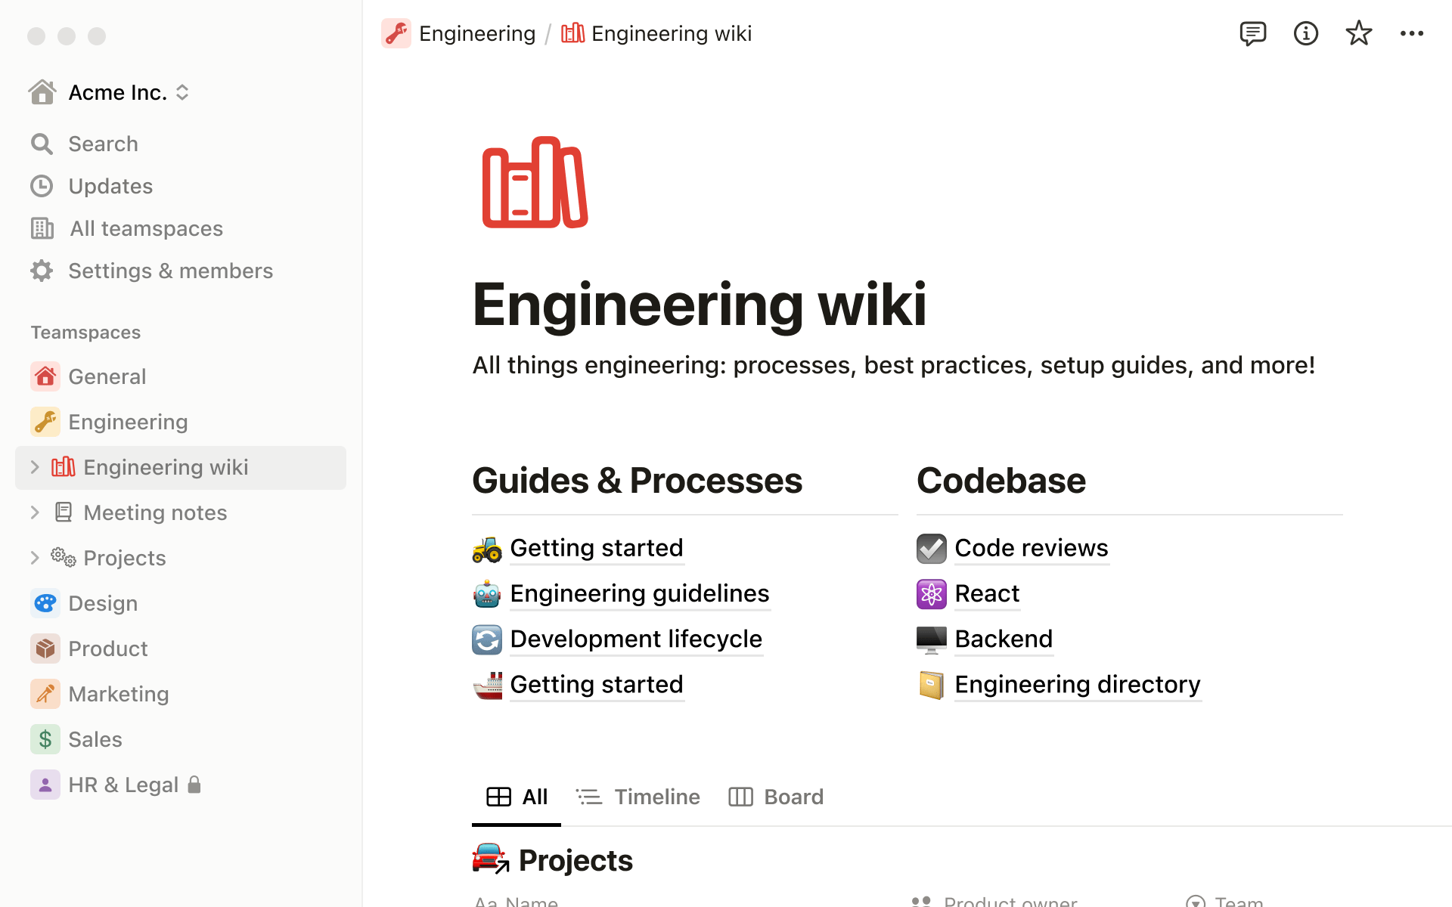
Task: Click the Search sidebar item
Action: point(102,143)
